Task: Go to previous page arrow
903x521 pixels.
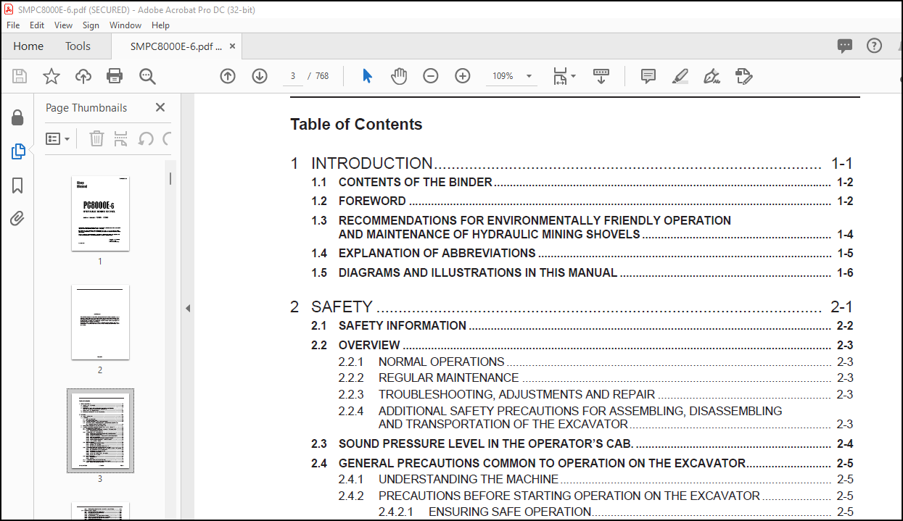Action: [x=228, y=76]
